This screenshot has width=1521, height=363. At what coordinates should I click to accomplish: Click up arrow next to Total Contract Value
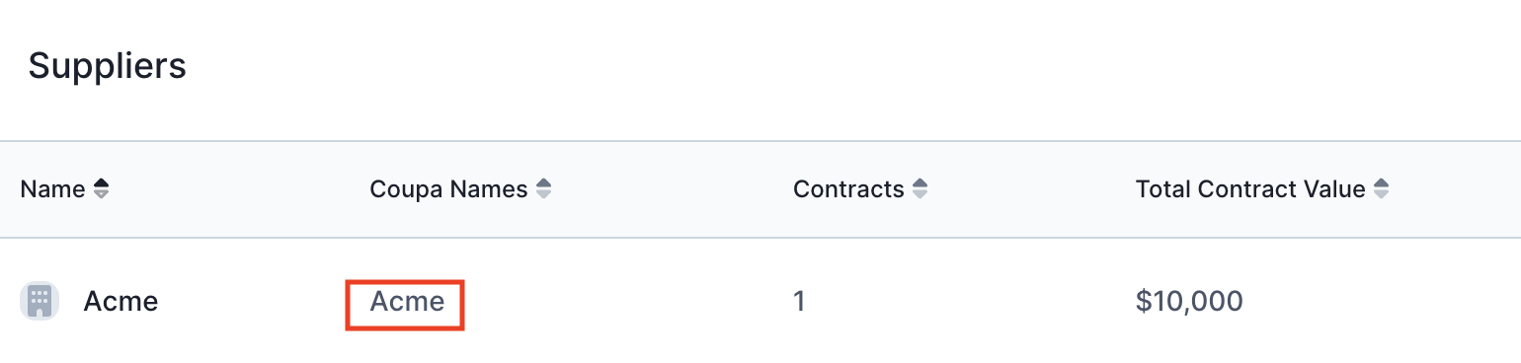tap(1381, 183)
